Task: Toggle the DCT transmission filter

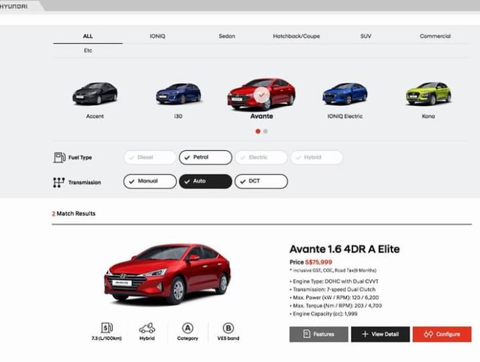Action: click(260, 181)
